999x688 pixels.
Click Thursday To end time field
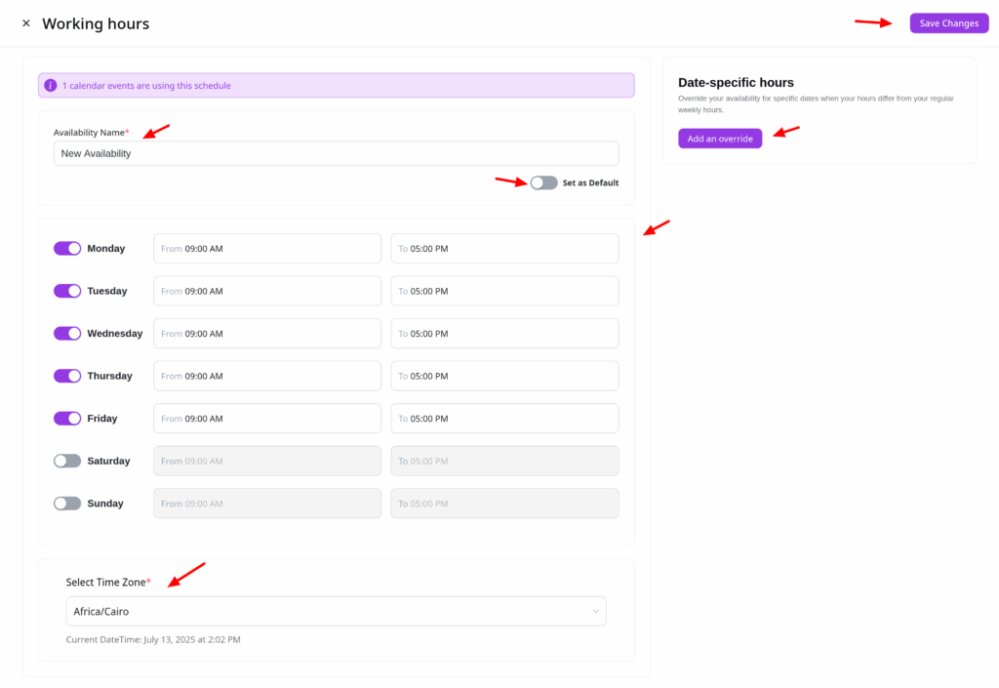click(x=504, y=376)
